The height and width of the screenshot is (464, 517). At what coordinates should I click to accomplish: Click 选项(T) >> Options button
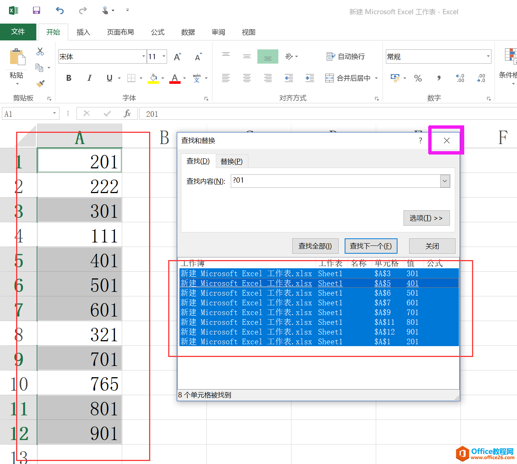coord(426,218)
